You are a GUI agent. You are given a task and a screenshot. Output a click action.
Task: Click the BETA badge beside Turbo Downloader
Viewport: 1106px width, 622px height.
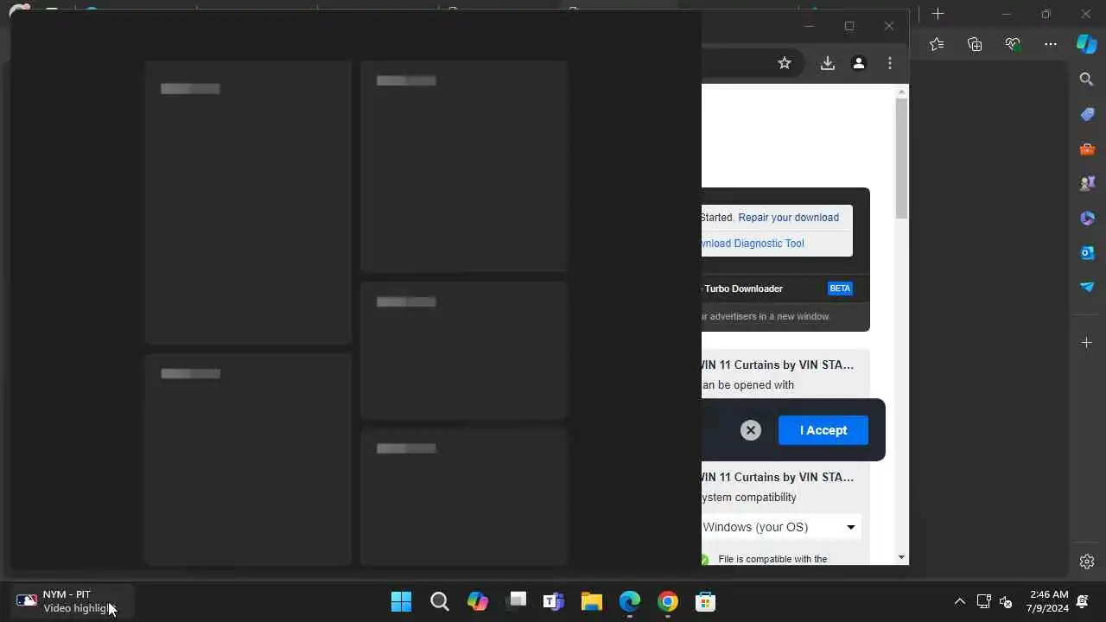point(840,289)
